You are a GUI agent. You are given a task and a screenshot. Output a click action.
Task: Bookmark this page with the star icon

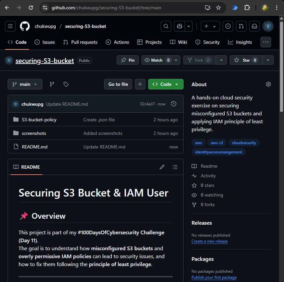(x=218, y=8)
